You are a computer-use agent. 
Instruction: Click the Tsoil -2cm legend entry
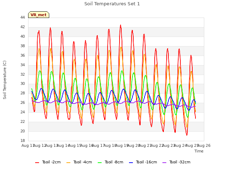click(x=48, y=162)
